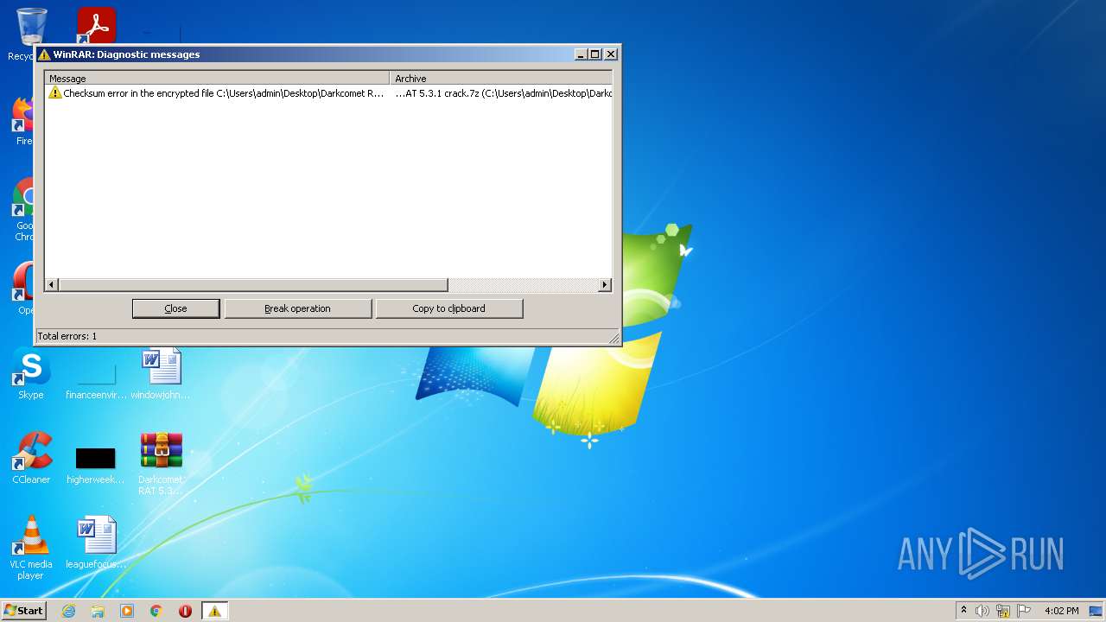This screenshot has width=1106, height=622.
Task: Open Opera from the taskbar
Action: [x=185, y=611]
